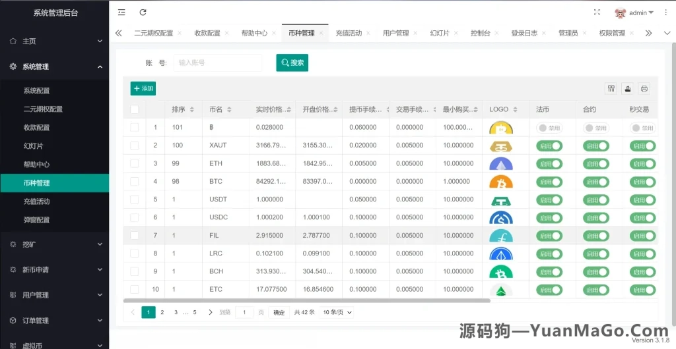Click the XAUT coin logo
Image resolution: width=676 pixels, height=349 pixels.
pyautogui.click(x=501, y=146)
